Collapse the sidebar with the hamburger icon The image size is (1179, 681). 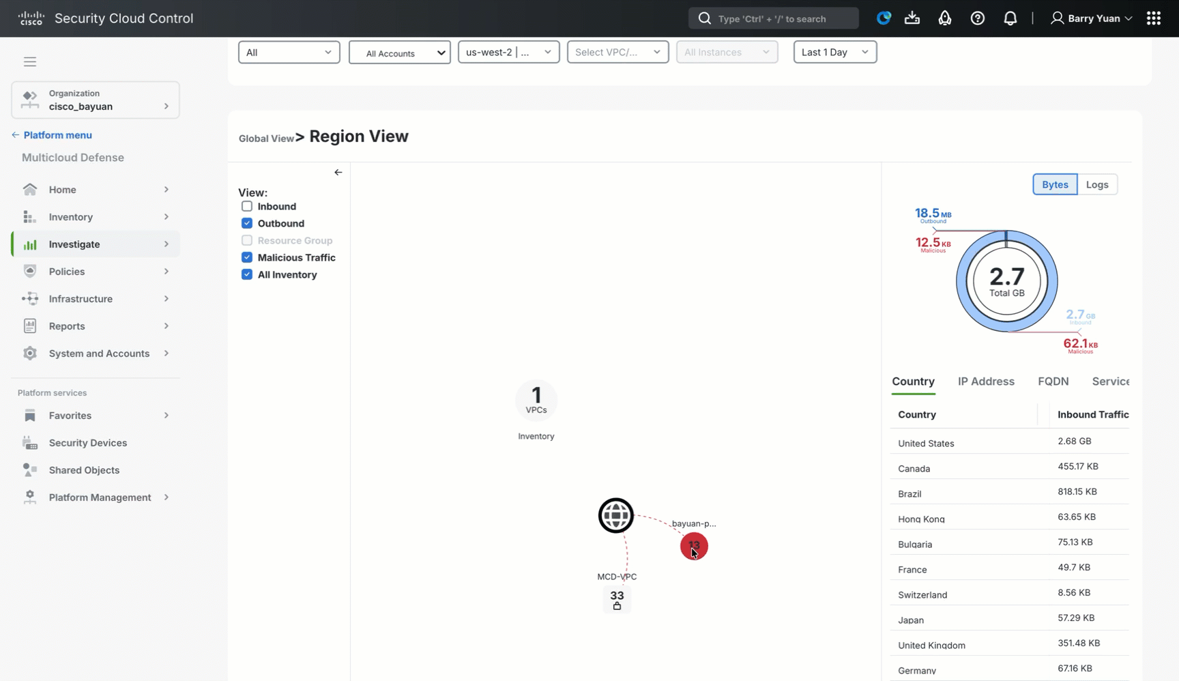29,61
